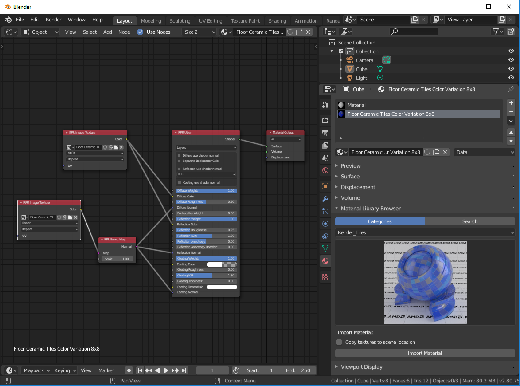Open the Slot 2 material slot dropdown

tap(199, 32)
